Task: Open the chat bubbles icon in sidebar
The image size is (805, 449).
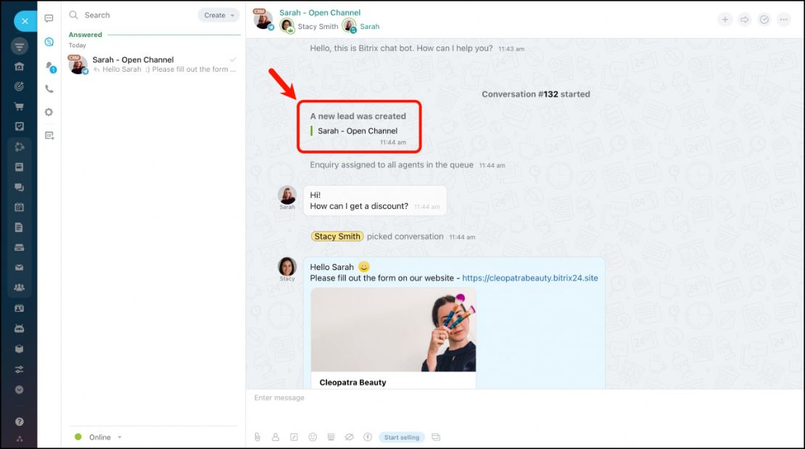Action: click(19, 187)
